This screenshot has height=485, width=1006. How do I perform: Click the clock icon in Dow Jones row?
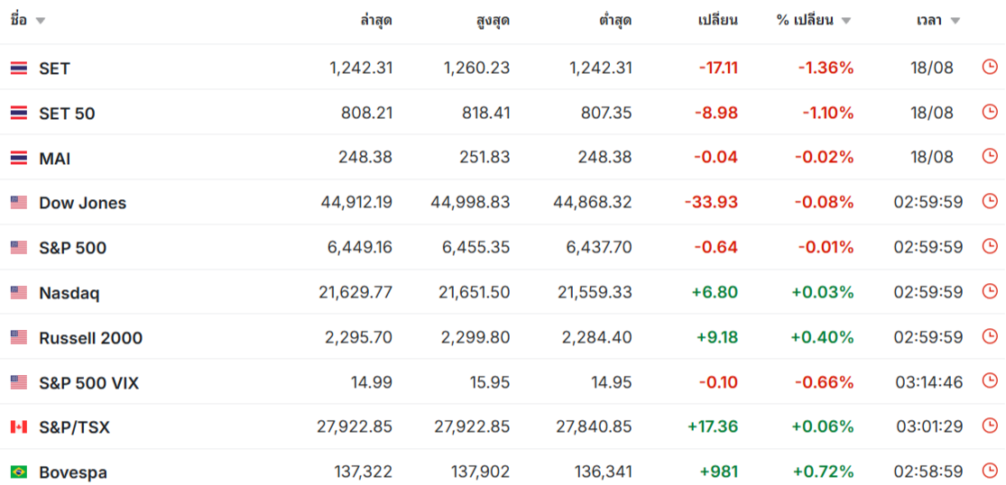(x=990, y=201)
